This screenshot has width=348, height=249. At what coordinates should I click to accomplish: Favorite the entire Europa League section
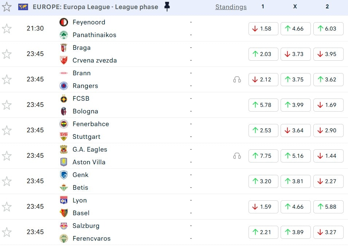tap(7, 7)
